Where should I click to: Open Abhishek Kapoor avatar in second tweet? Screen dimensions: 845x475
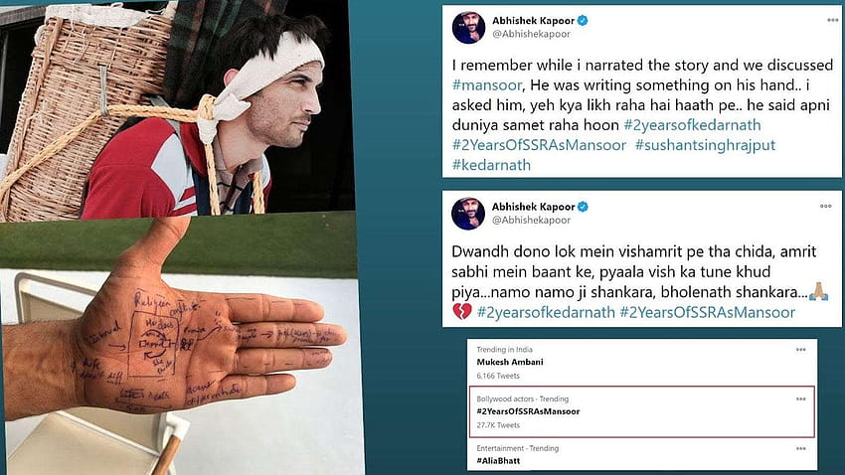[468, 214]
